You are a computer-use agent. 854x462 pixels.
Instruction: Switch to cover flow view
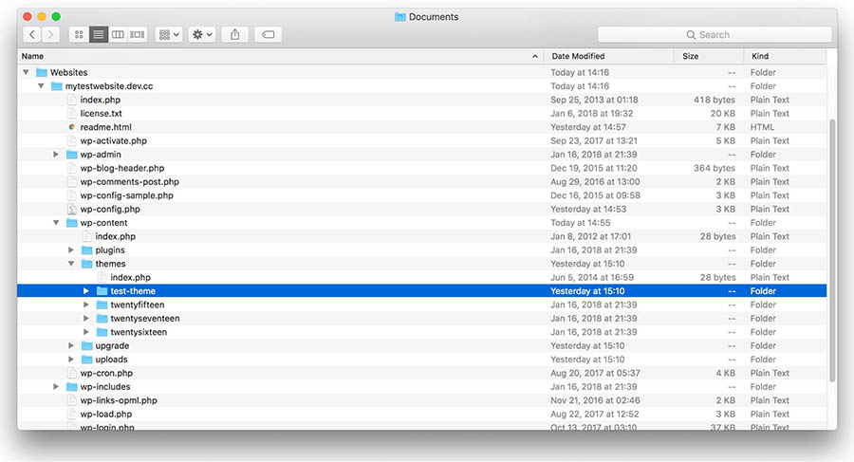138,34
